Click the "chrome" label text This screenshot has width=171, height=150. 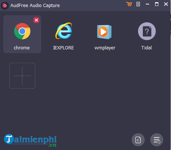[x=22, y=48]
